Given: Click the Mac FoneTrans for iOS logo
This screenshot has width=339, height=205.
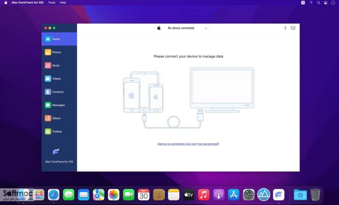Looking at the screenshot, I should tap(56, 152).
